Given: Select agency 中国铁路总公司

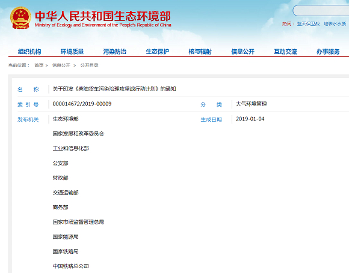Looking at the screenshot, I should tap(70, 266).
